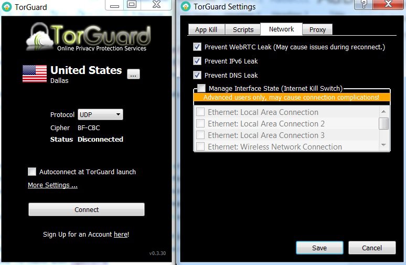This screenshot has height=265, width=406.
Task: Click the TorGuard cloud padlock logo
Action: point(40,37)
